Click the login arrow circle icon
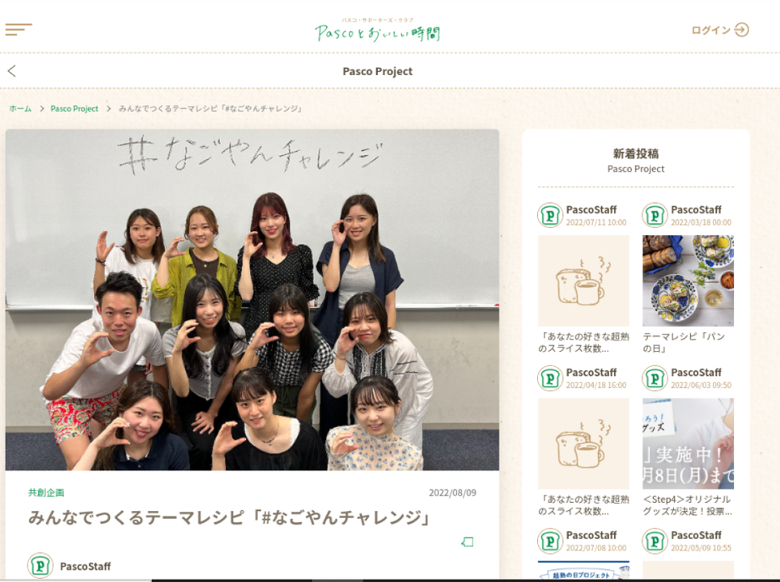The image size is (780, 582). [x=742, y=30]
